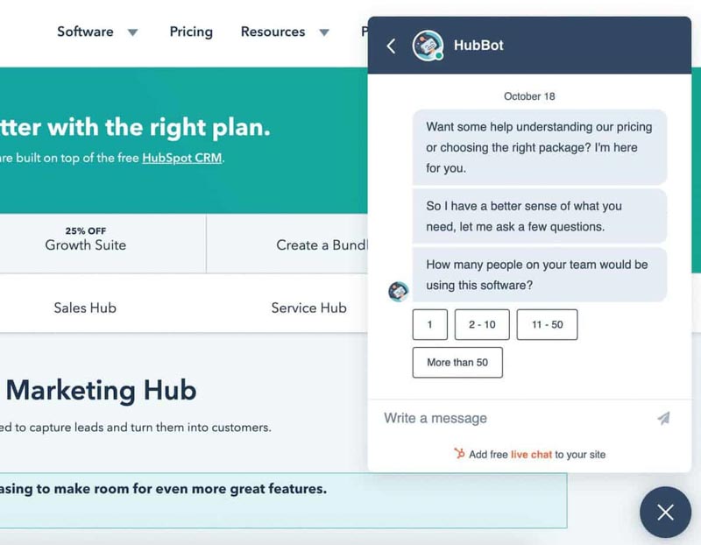Click the paper plane send icon
This screenshot has width=701, height=545.
pos(664,419)
